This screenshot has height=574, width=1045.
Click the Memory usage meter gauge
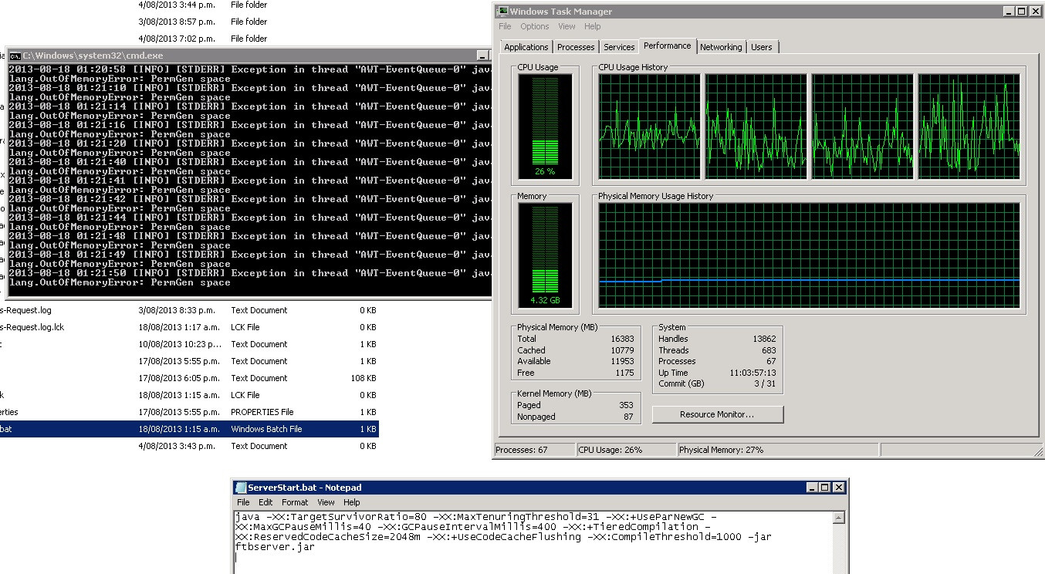click(545, 255)
